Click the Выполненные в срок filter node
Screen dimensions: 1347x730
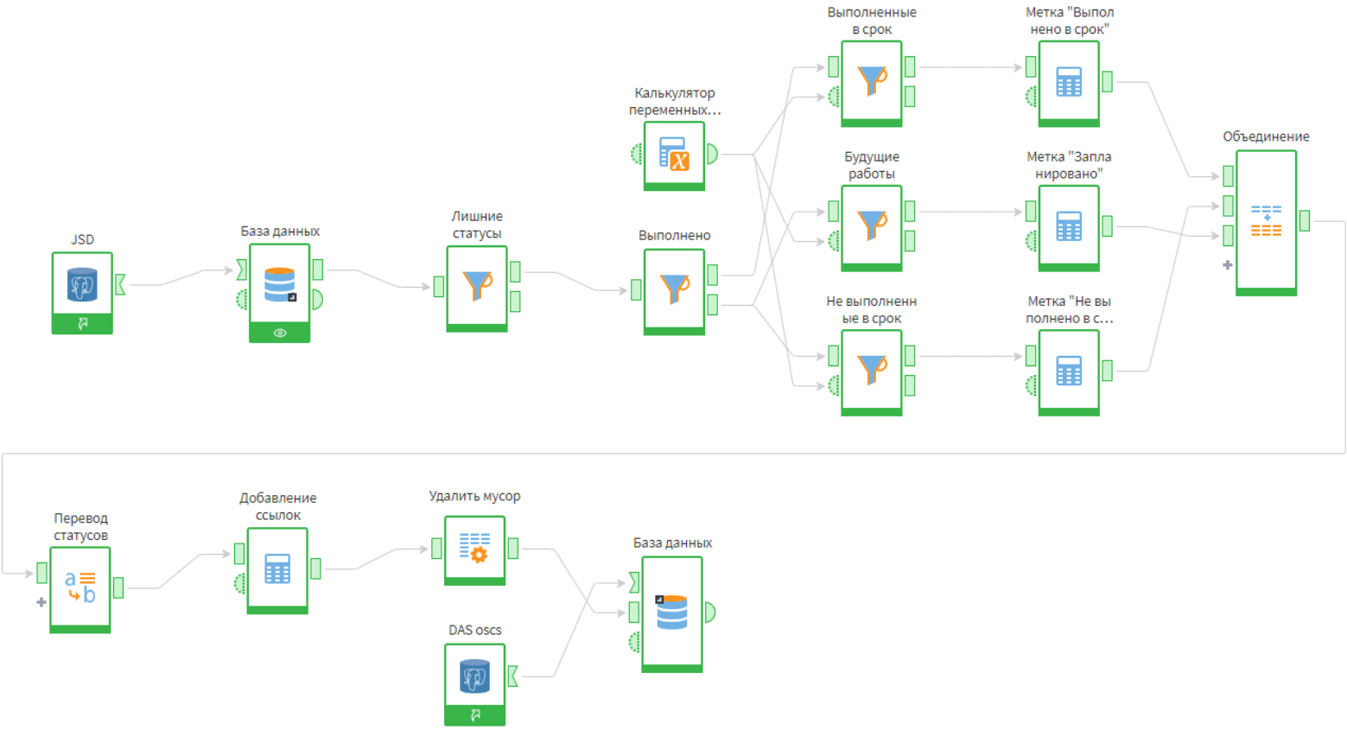872,84
